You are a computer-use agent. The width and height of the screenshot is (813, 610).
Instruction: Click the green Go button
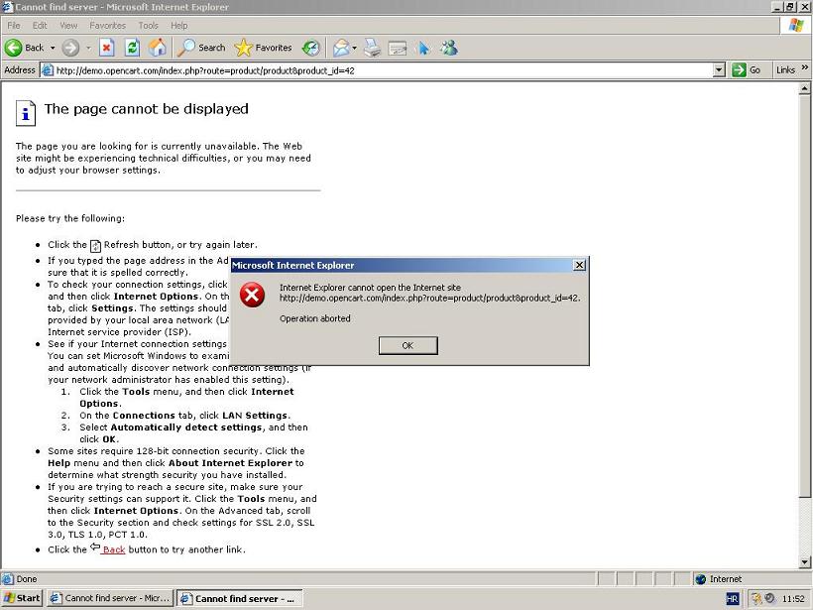pos(747,70)
